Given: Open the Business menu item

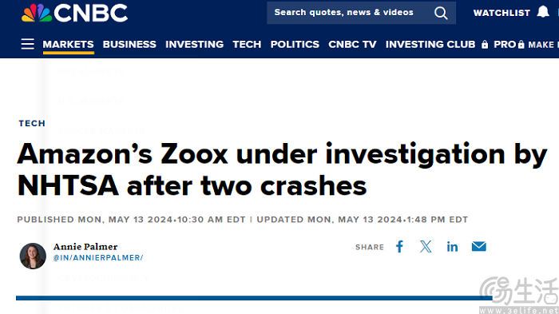Looking at the screenshot, I should coord(129,44).
